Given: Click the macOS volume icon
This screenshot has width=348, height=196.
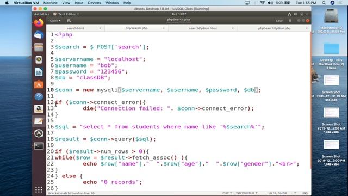Looking at the screenshot, I should 270,3.
